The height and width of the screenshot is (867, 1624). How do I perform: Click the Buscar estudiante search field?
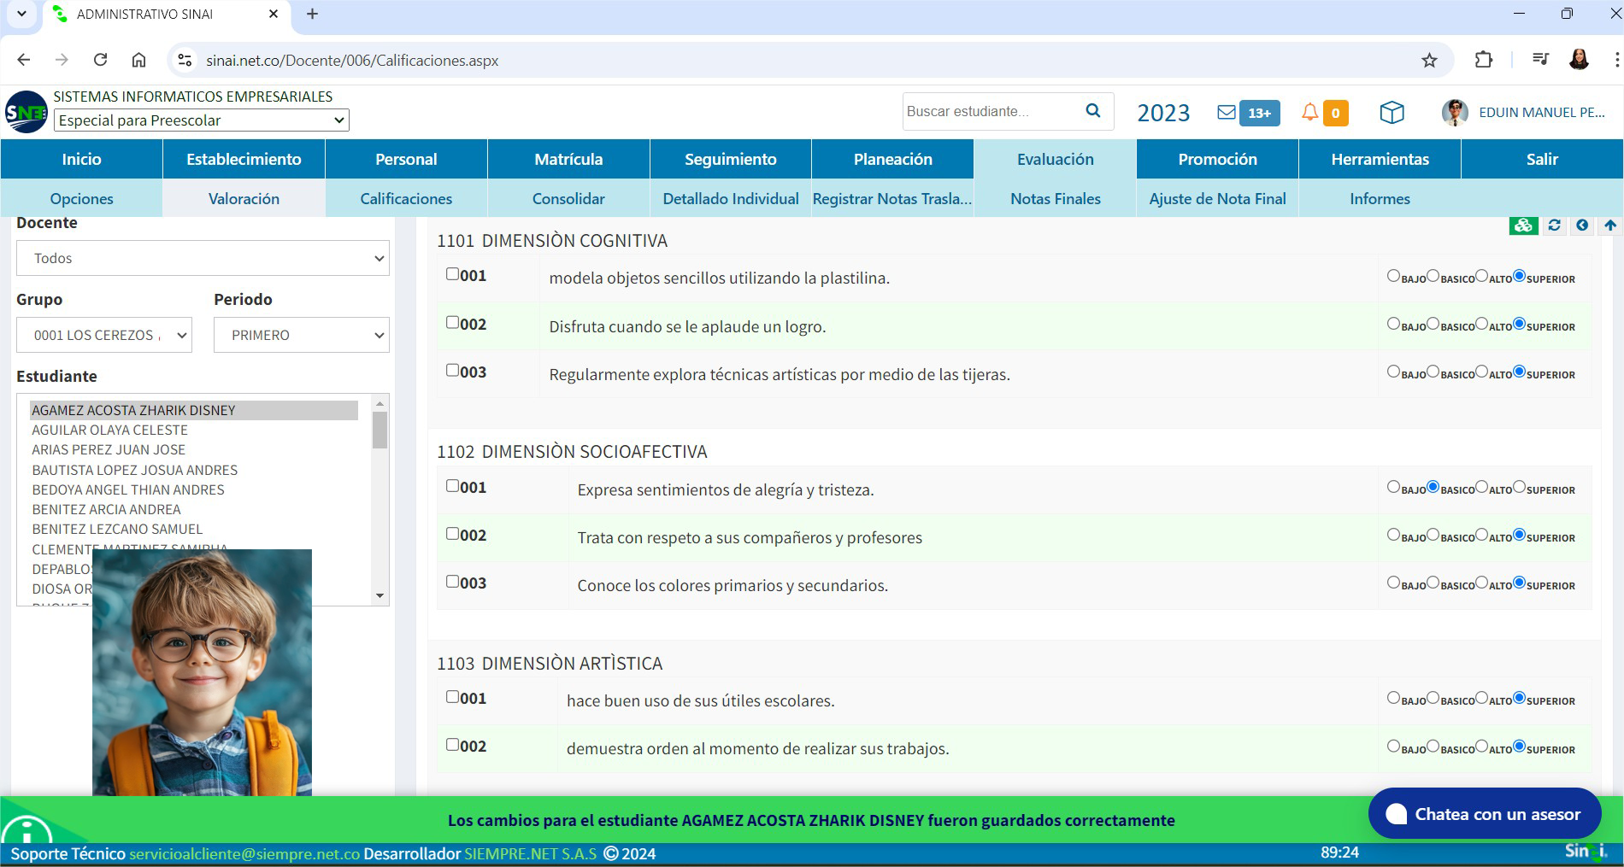pyautogui.click(x=989, y=111)
